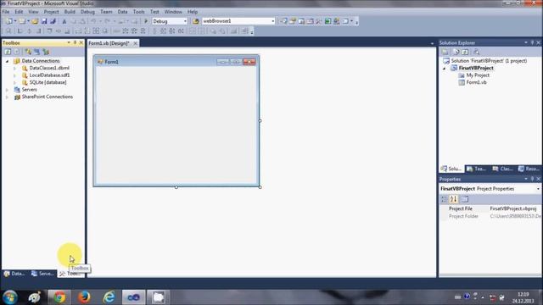The height and width of the screenshot is (305, 543).
Task: Click the Categorized icon in Properties panel
Action: click(444, 199)
